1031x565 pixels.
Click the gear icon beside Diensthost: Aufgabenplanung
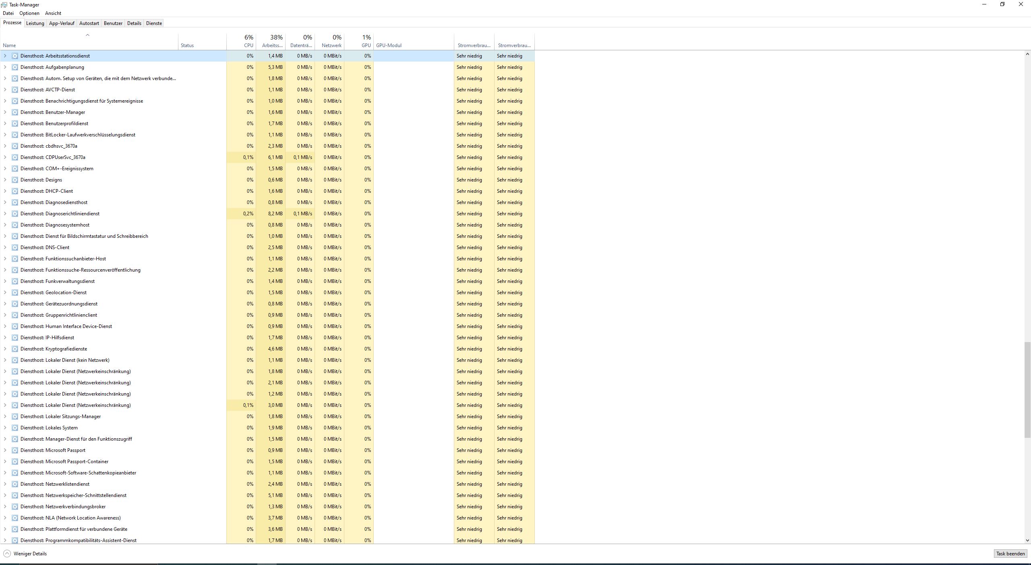pos(15,67)
